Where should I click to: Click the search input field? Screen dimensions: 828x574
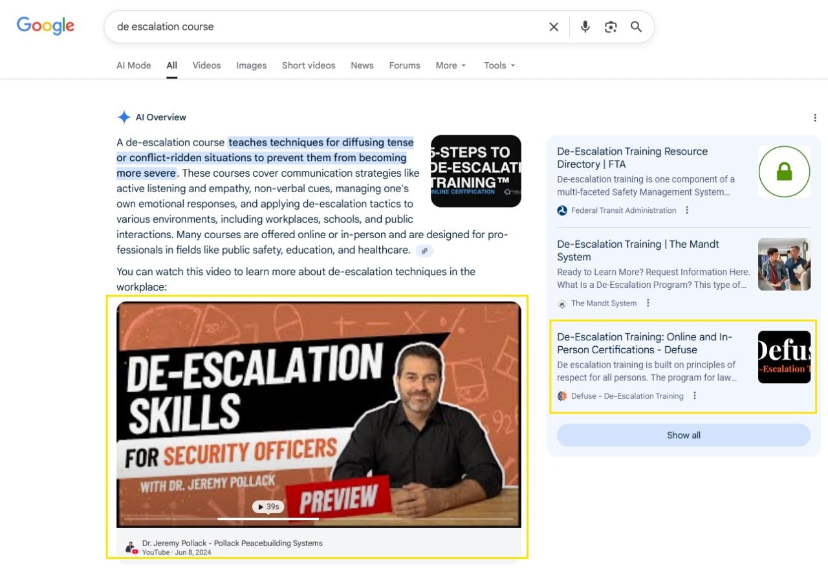pyautogui.click(x=323, y=27)
